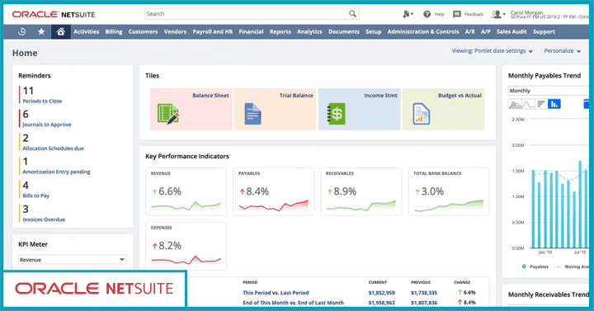Image resolution: width=594 pixels, height=311 pixels.
Task: Open the Billing menu
Action: pos(114,32)
